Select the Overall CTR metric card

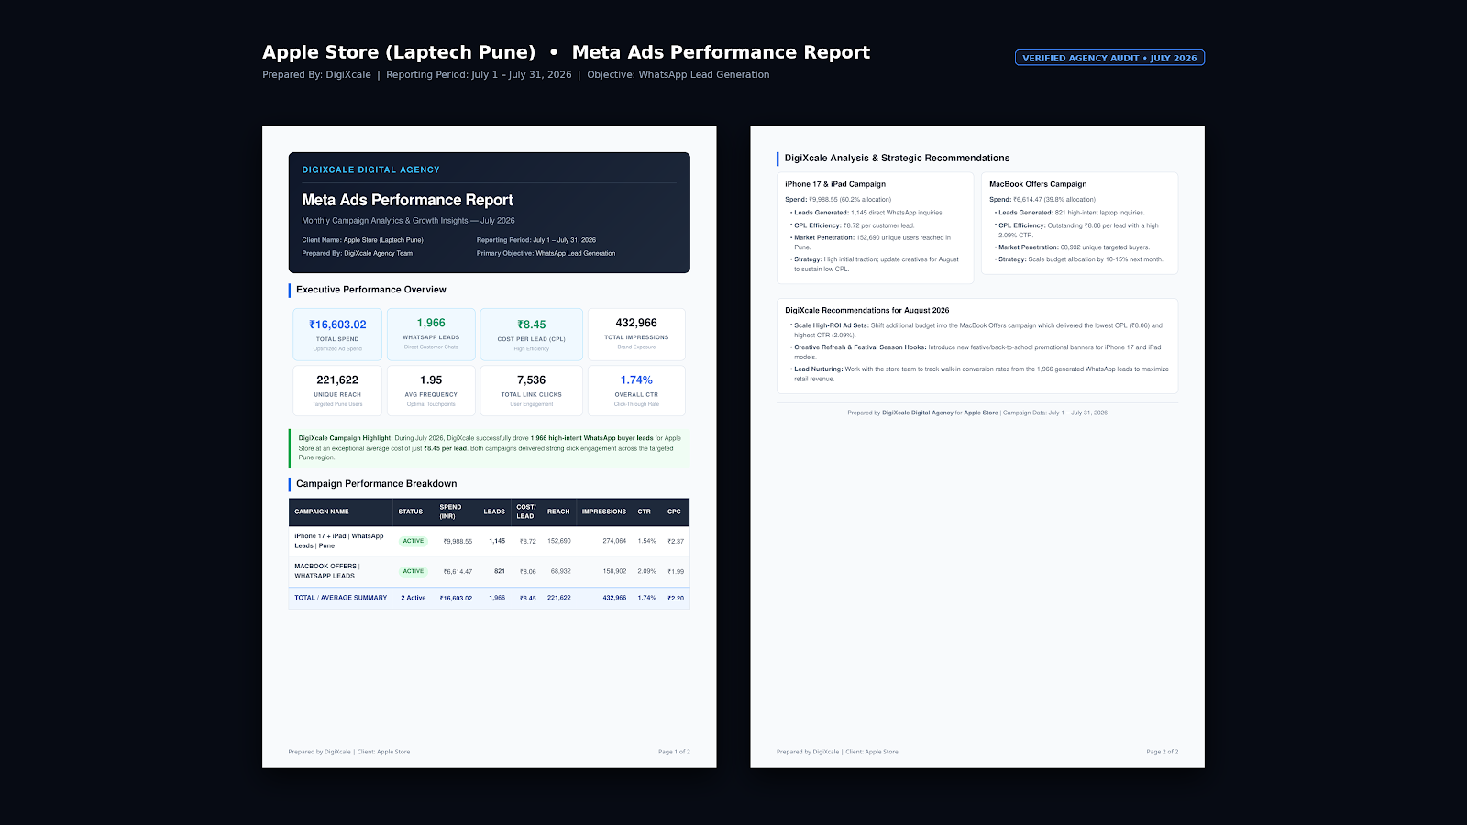(x=636, y=390)
